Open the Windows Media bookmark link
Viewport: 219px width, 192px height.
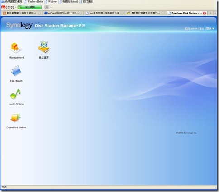click(x=33, y=2)
